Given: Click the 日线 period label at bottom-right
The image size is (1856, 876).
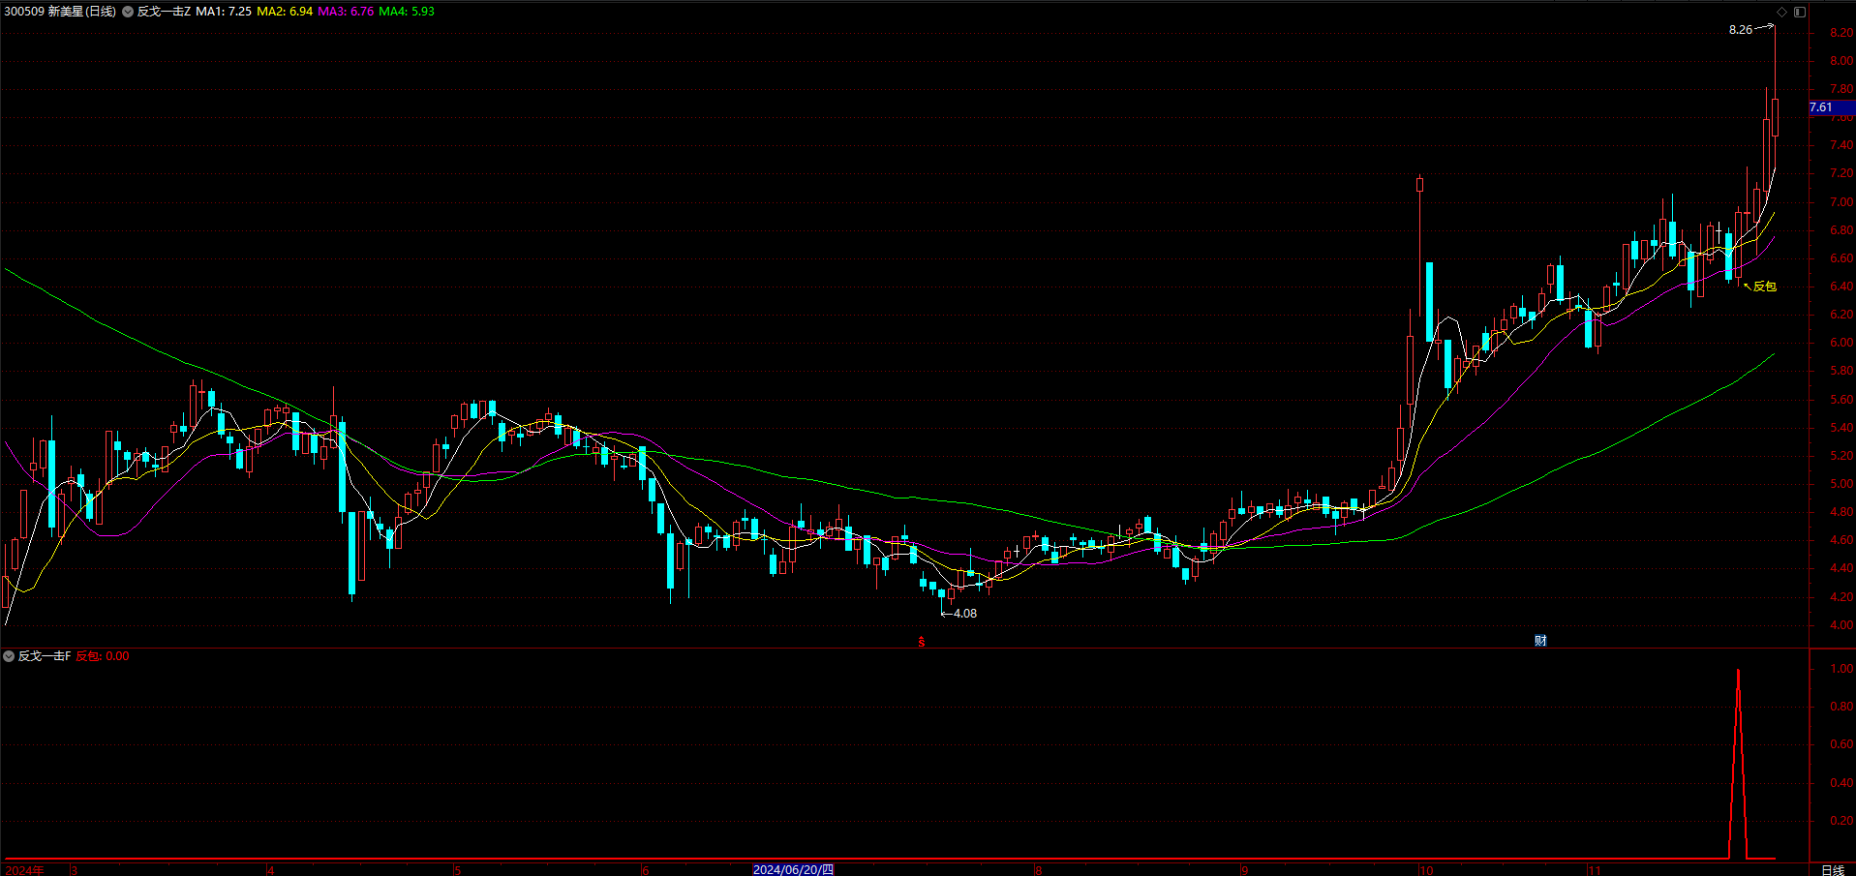Looking at the screenshot, I should pos(1833,869).
